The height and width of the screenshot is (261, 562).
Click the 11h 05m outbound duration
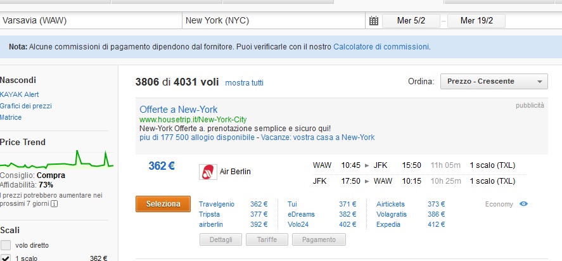[x=445, y=165]
